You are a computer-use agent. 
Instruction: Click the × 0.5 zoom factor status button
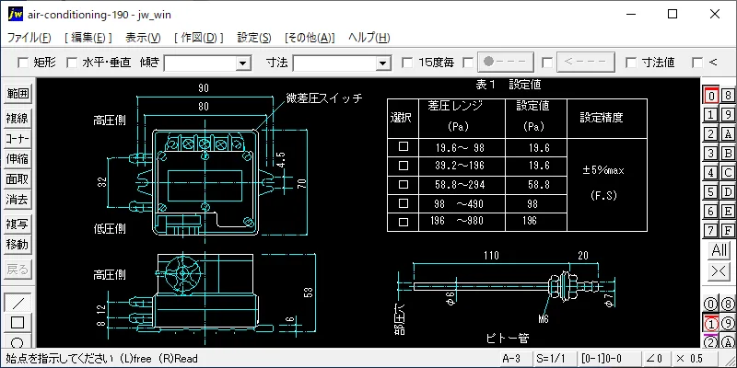pos(696,359)
